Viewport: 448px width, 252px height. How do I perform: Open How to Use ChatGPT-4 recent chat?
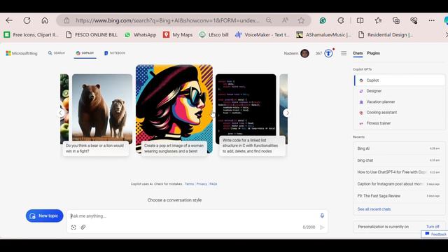pyautogui.click(x=398, y=172)
